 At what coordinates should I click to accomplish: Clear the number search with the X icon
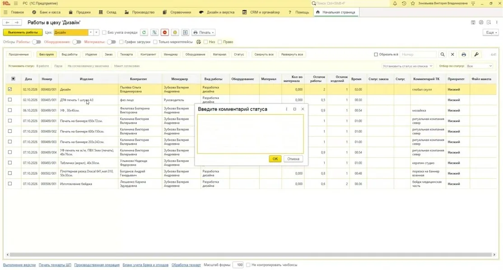[x=452, y=54]
